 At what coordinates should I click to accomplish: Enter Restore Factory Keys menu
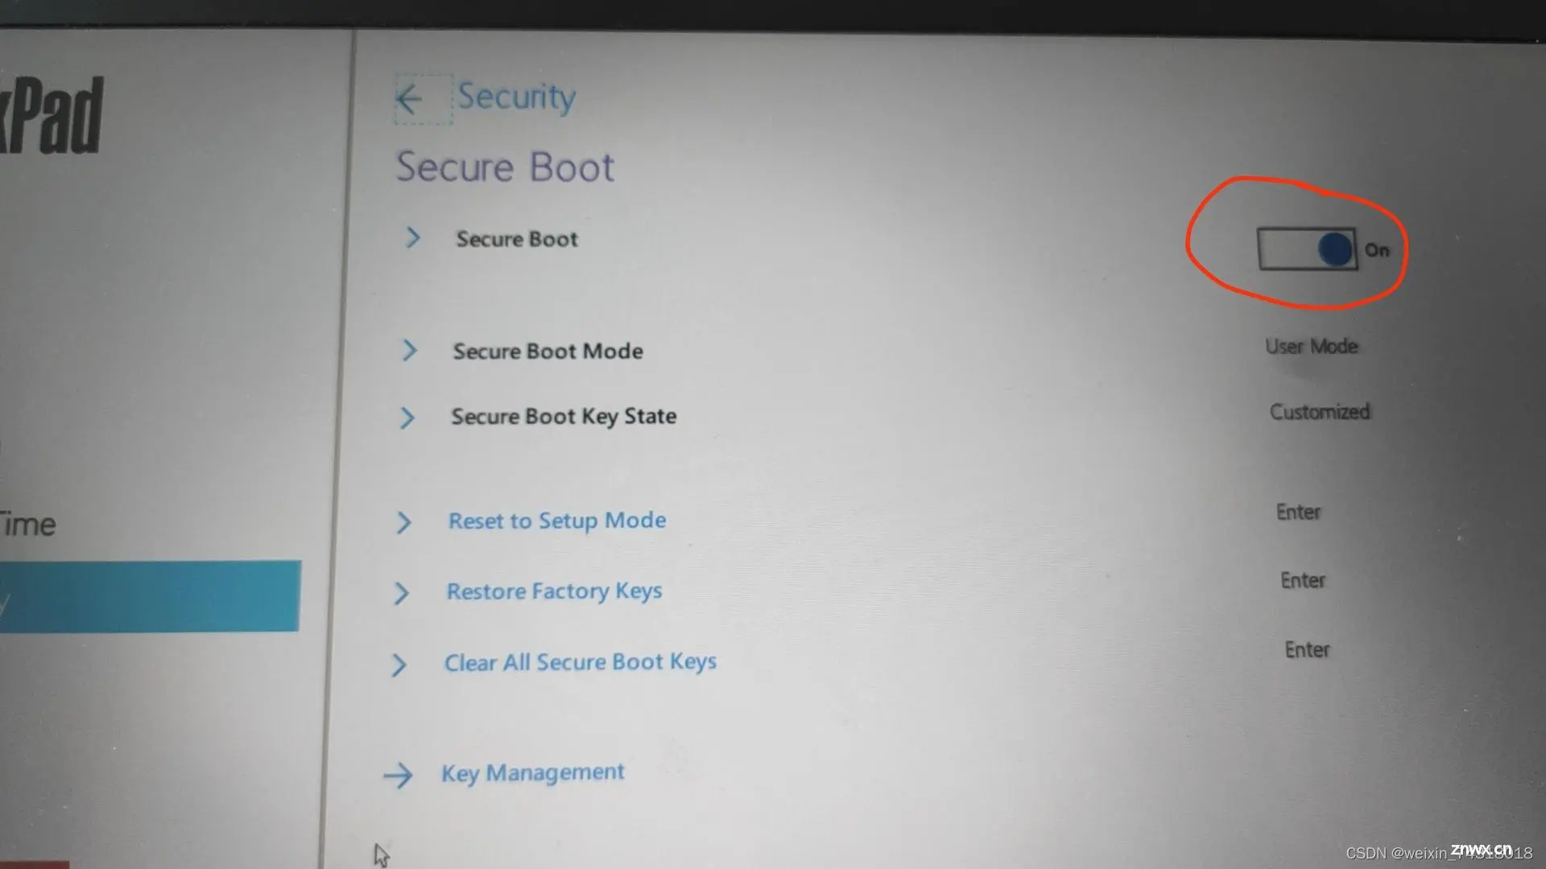coord(552,591)
